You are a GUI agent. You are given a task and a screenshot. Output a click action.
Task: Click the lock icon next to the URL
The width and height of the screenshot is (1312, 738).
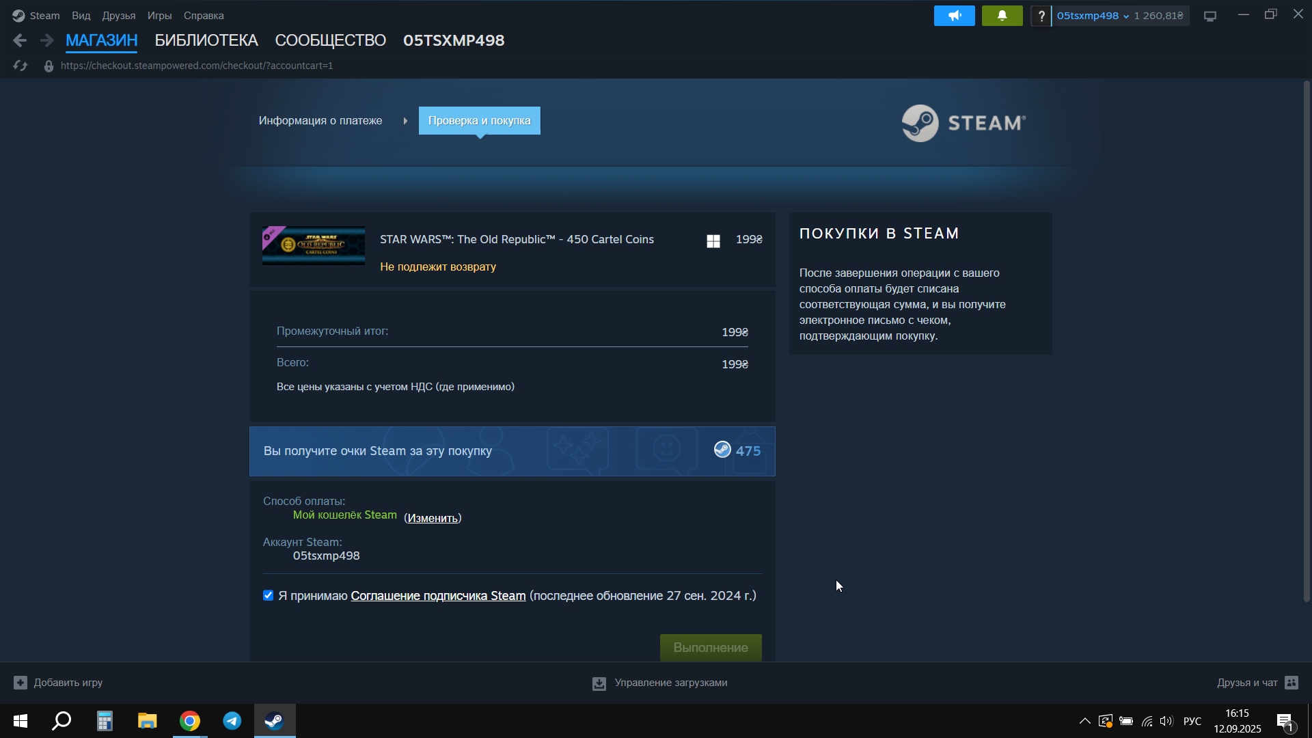click(49, 66)
